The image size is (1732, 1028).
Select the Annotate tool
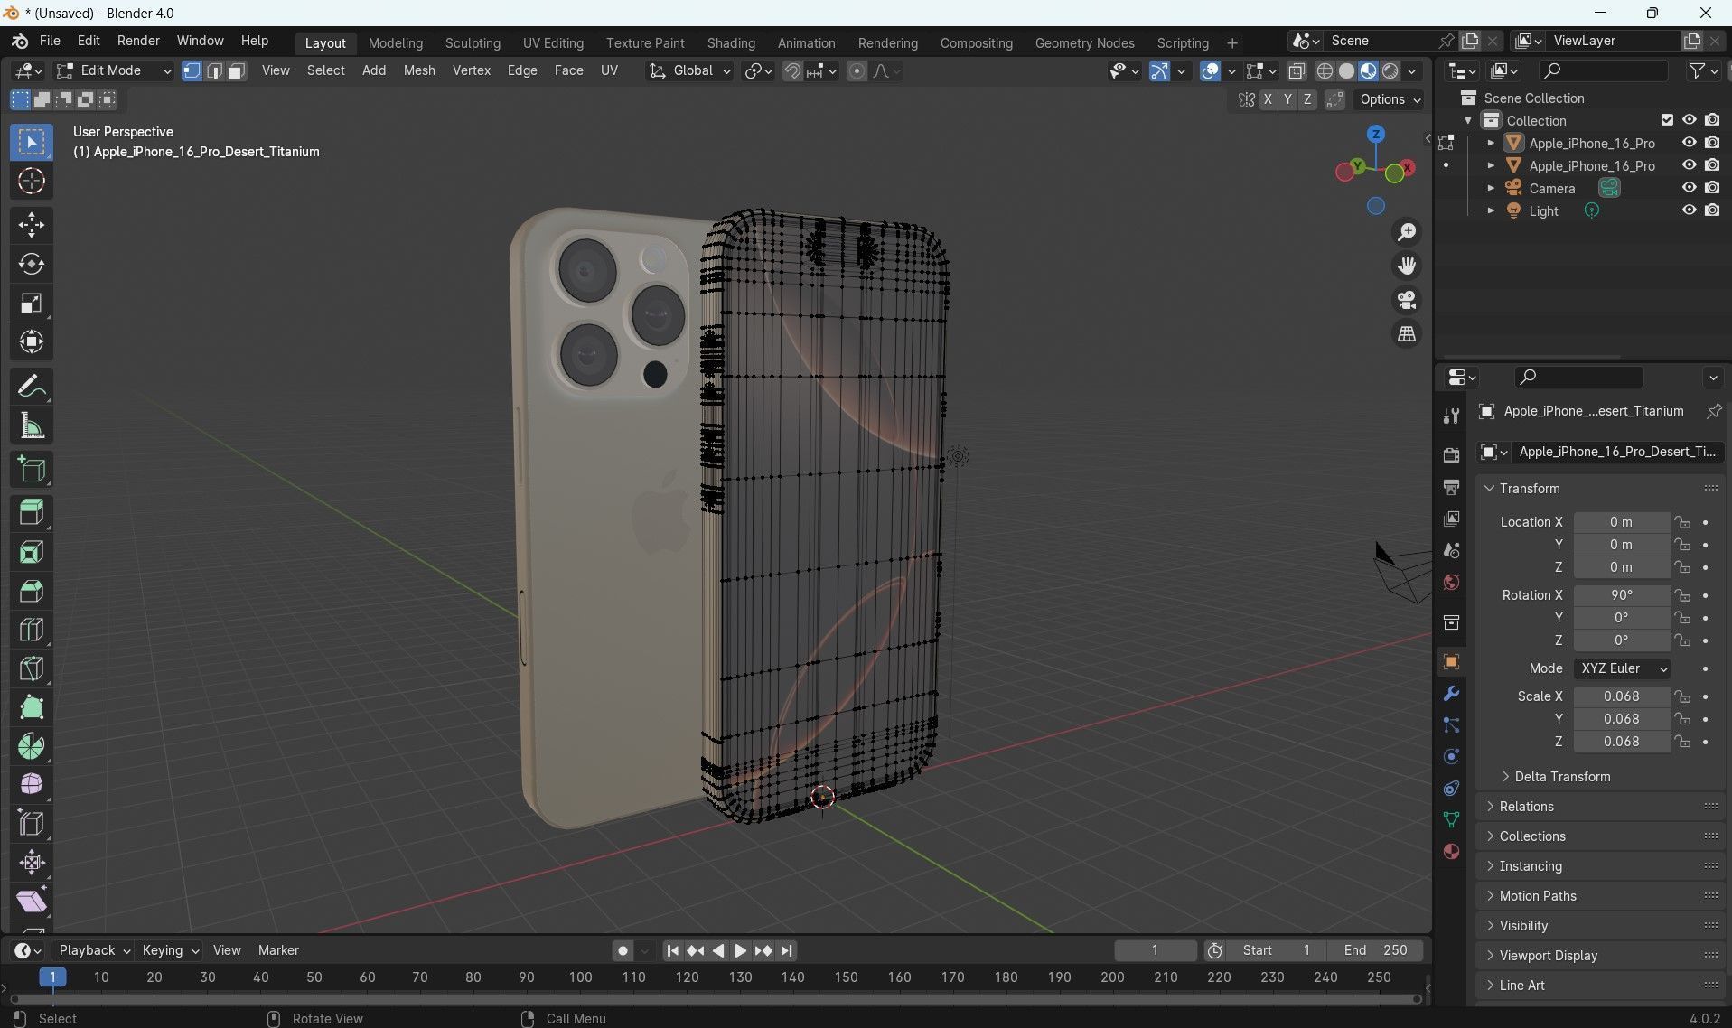(x=32, y=387)
